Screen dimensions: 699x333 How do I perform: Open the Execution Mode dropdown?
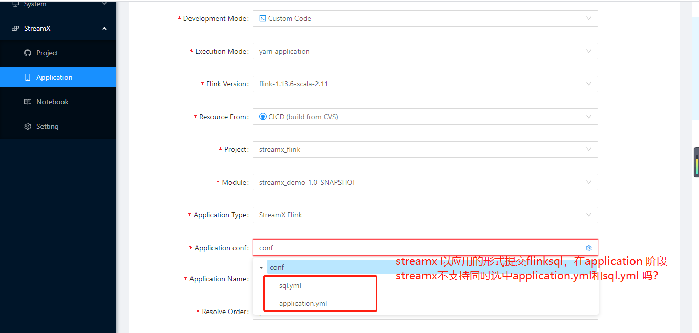(x=425, y=51)
